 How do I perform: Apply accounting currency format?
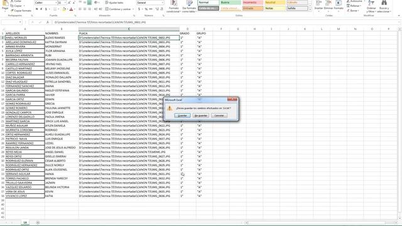click(x=139, y=9)
